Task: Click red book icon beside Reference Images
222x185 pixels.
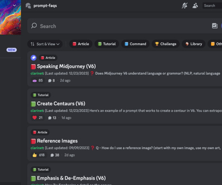Action: [33, 141]
